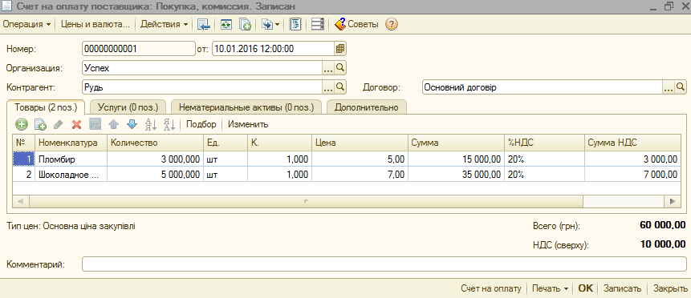Click quantity cell 3 000,000
The image size is (691, 298).
point(155,159)
